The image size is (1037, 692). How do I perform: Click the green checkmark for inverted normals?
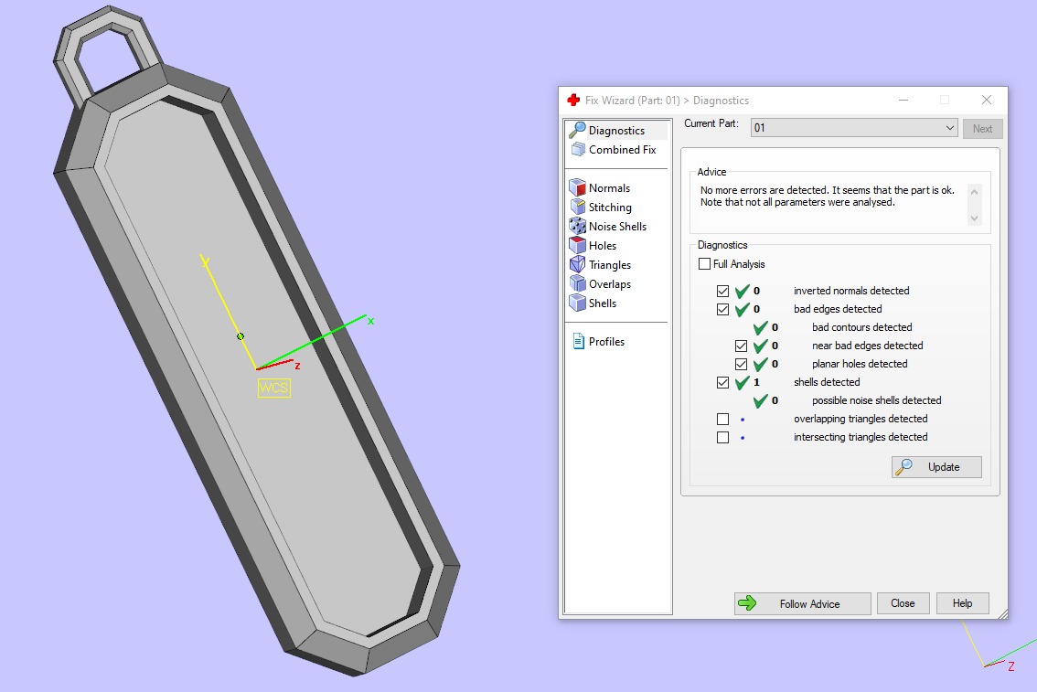(742, 291)
